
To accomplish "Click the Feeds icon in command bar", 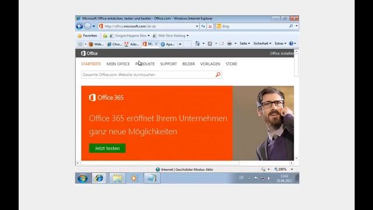I will click(210, 44).
